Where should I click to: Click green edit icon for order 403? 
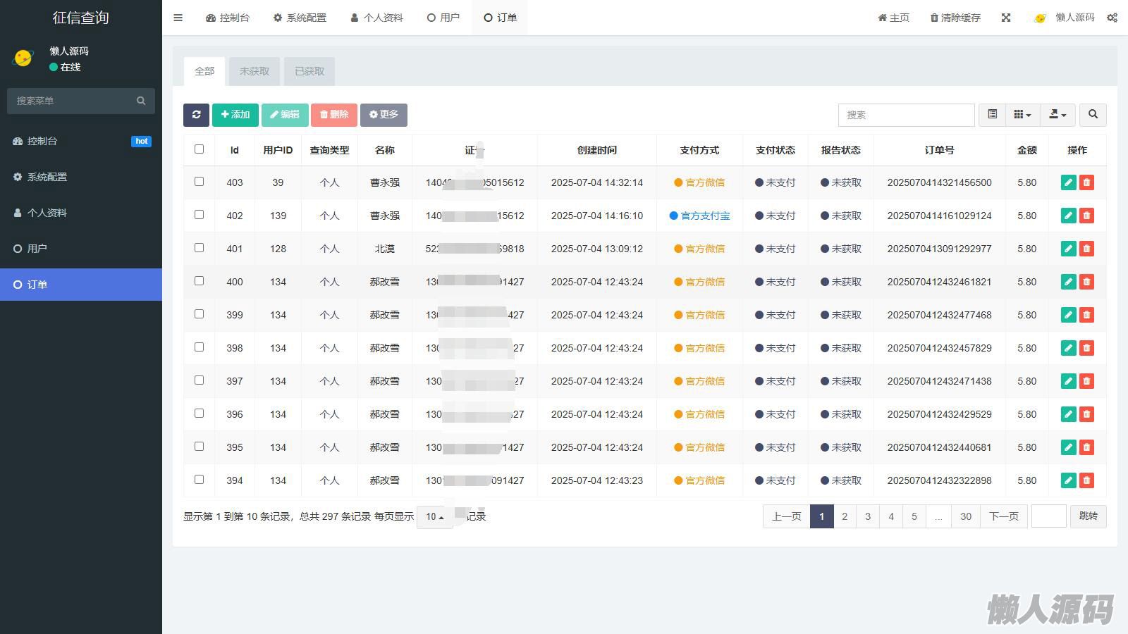coord(1068,182)
